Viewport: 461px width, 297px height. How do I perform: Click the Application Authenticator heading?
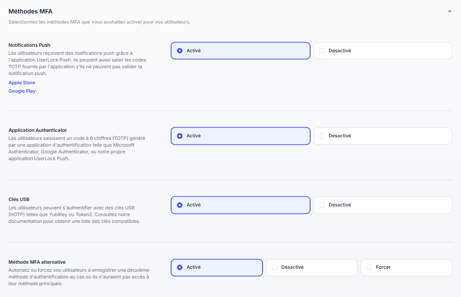tap(38, 130)
